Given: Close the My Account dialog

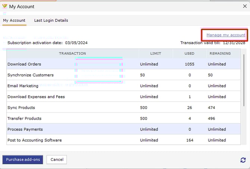Looking at the screenshot, I should point(244,6).
